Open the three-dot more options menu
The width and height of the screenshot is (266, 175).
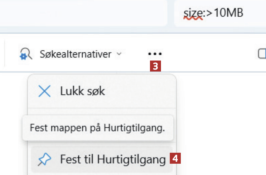154,54
